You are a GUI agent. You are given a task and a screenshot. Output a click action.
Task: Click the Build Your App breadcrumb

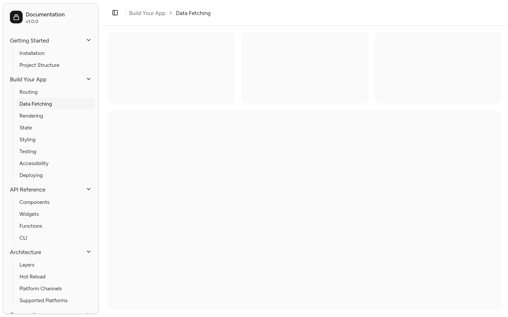(x=147, y=13)
